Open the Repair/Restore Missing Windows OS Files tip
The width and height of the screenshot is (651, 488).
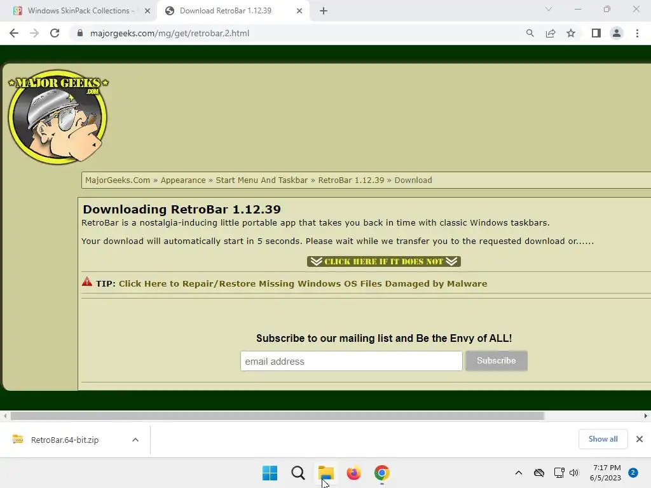(x=303, y=284)
